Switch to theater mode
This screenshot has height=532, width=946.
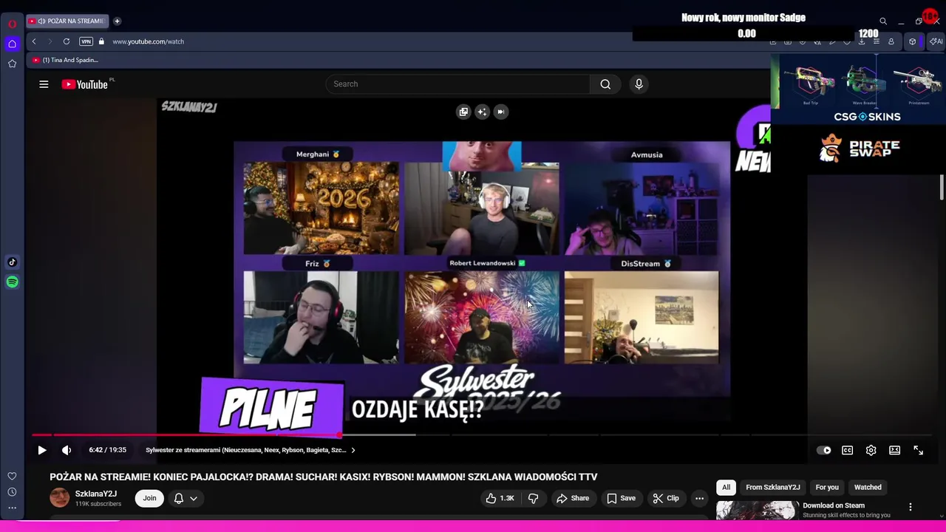pos(894,450)
